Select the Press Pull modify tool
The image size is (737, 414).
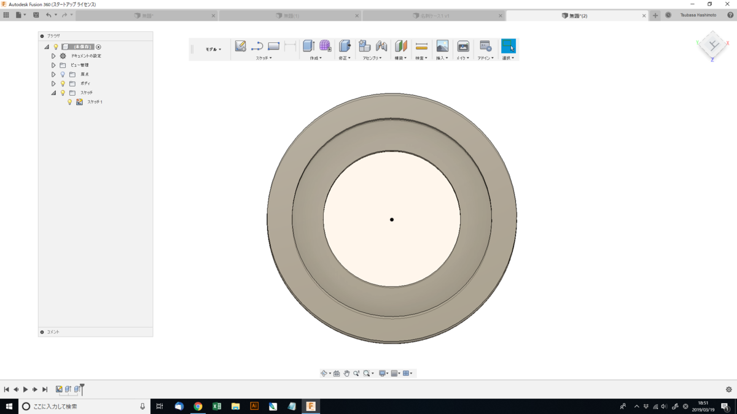(345, 46)
